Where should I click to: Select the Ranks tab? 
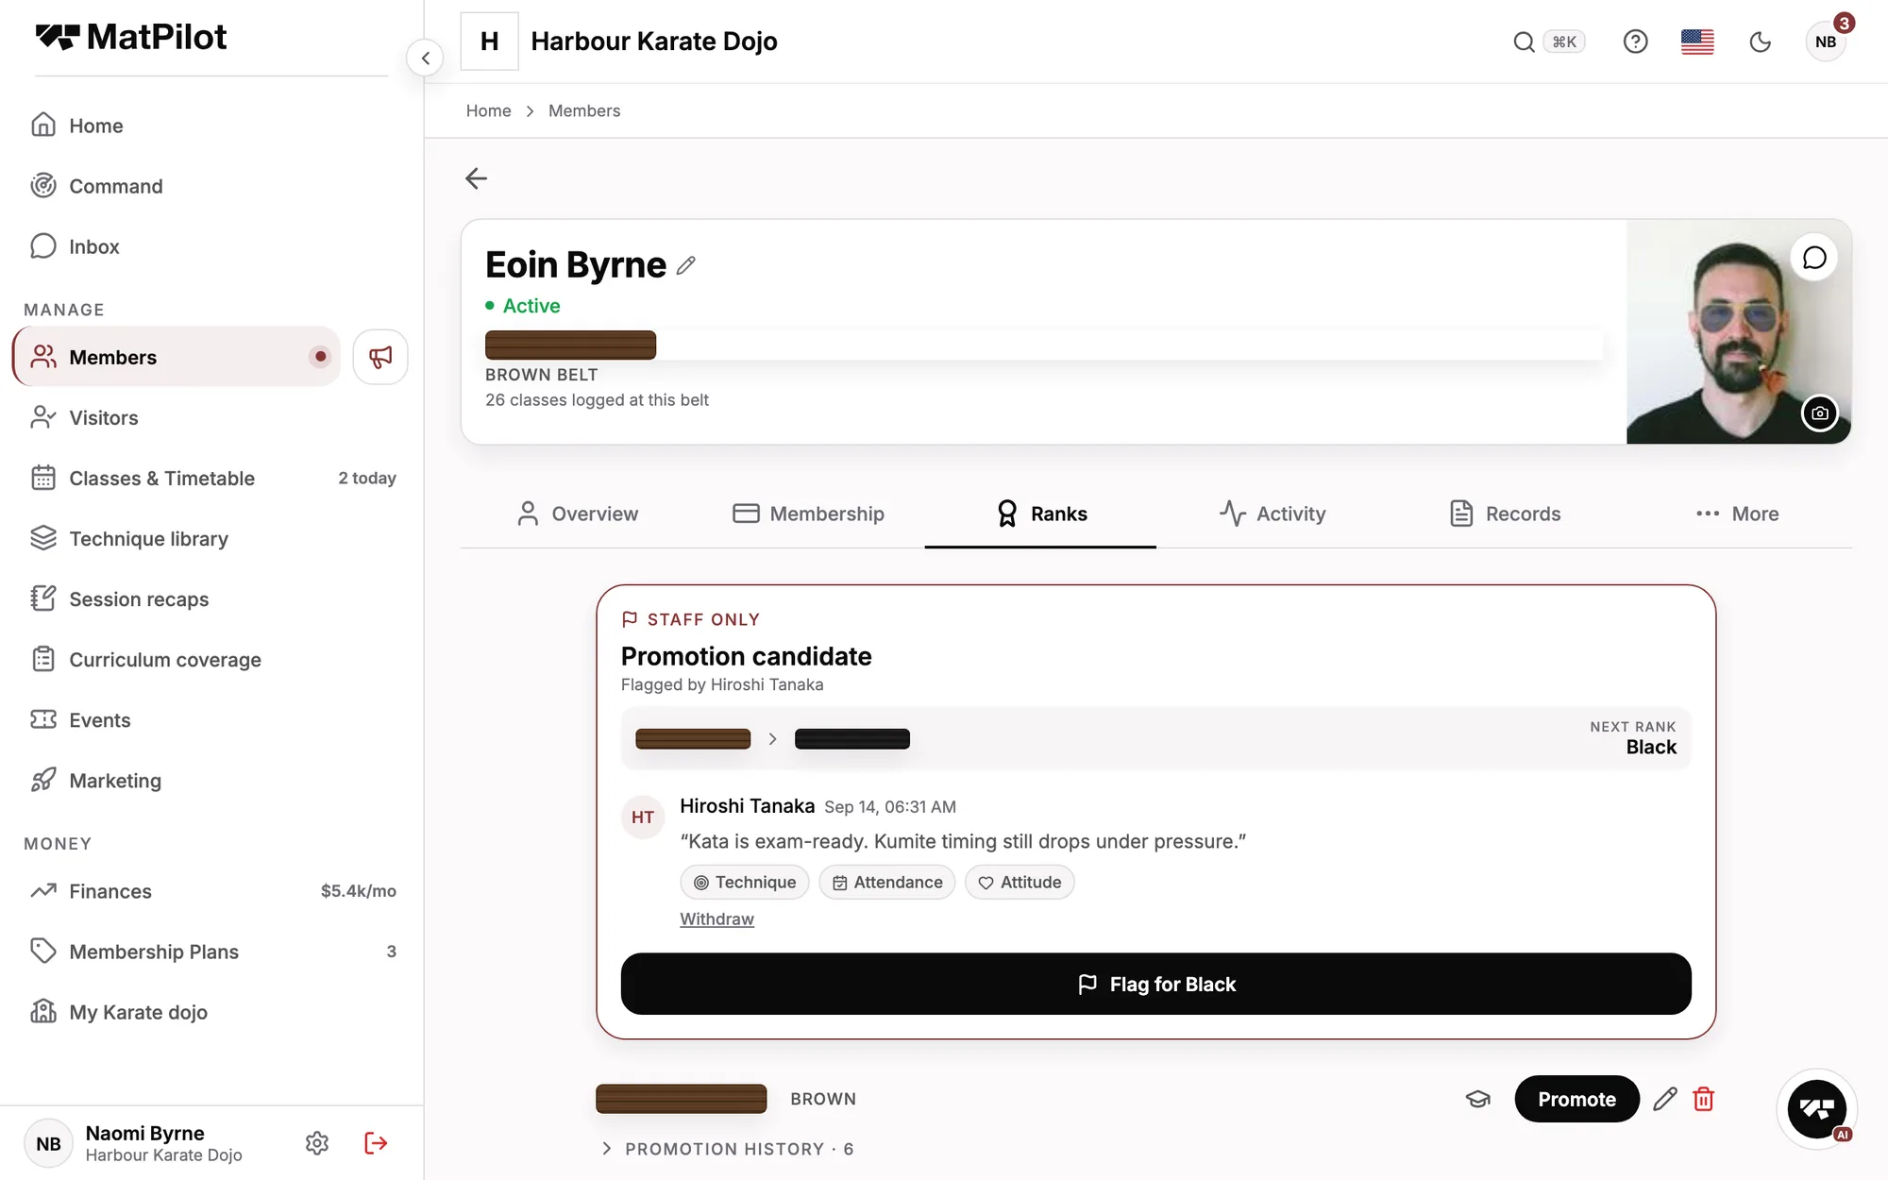pos(1041,514)
